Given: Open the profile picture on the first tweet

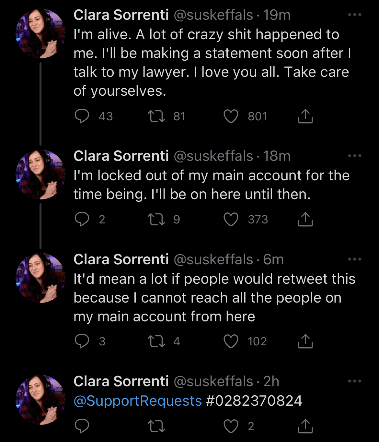Looking at the screenshot, I should coord(40,33).
